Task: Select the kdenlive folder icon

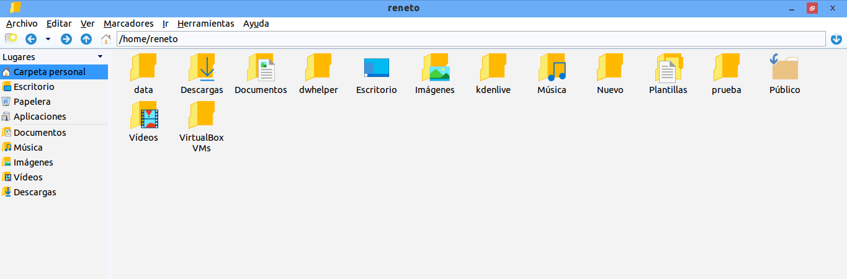Action: pyautogui.click(x=493, y=67)
